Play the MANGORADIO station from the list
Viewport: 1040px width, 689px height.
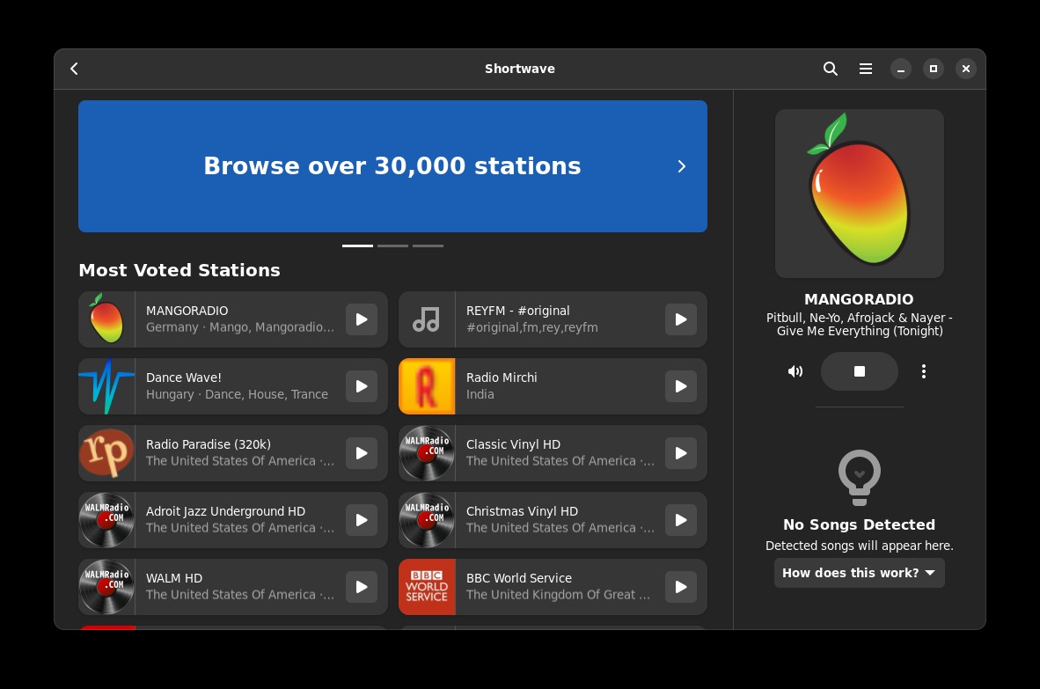[x=362, y=319]
